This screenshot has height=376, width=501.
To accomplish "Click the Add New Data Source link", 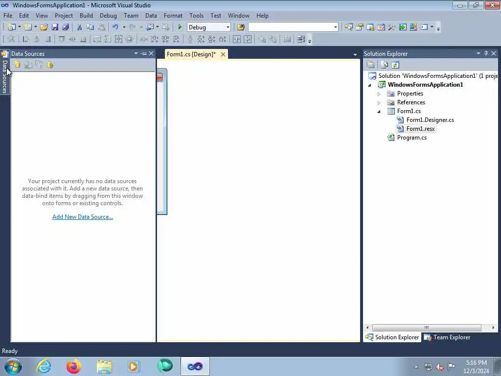I will (82, 217).
